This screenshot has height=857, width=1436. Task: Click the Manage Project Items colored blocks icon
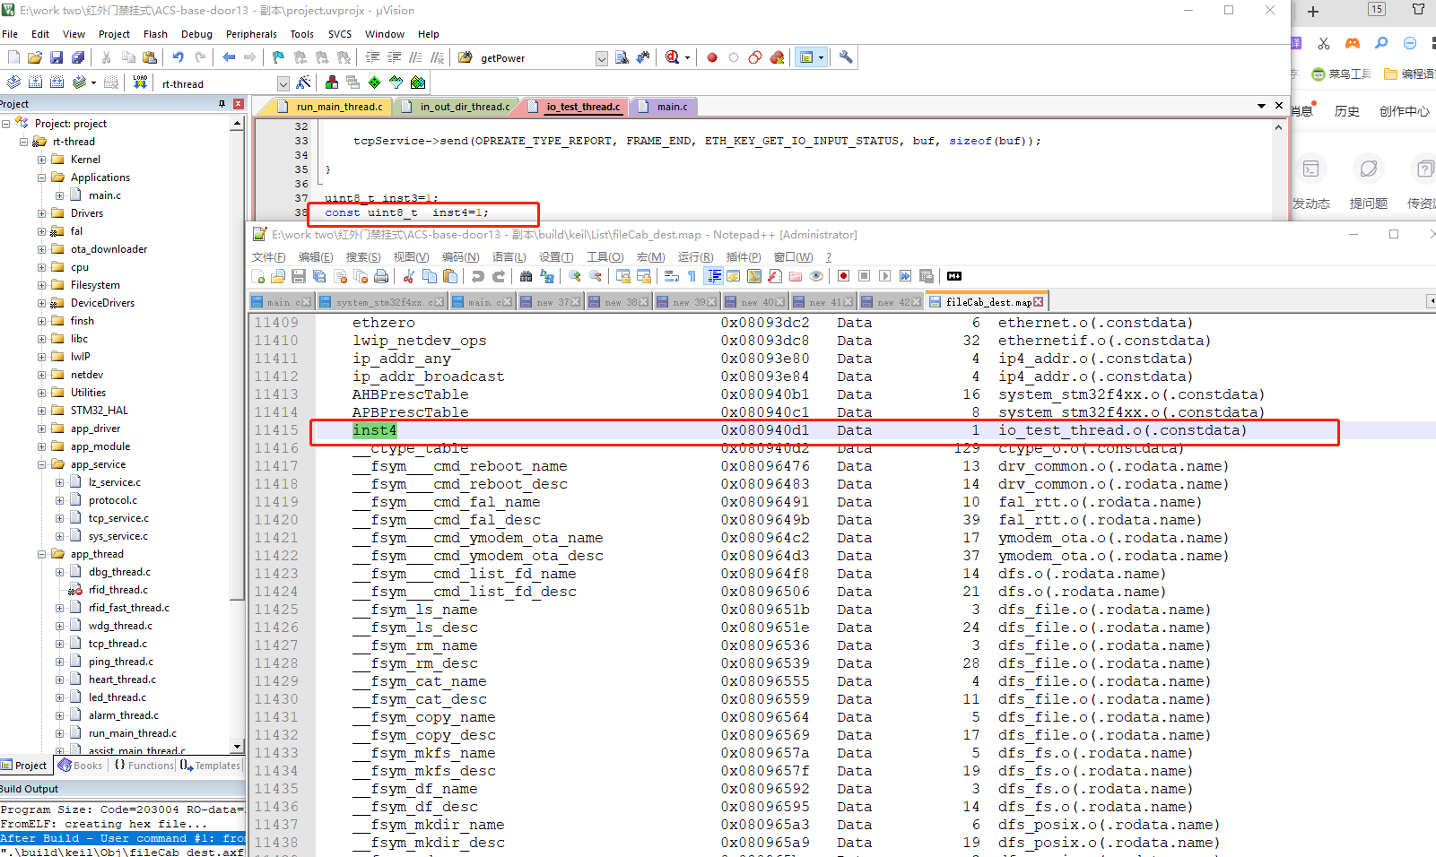(332, 82)
